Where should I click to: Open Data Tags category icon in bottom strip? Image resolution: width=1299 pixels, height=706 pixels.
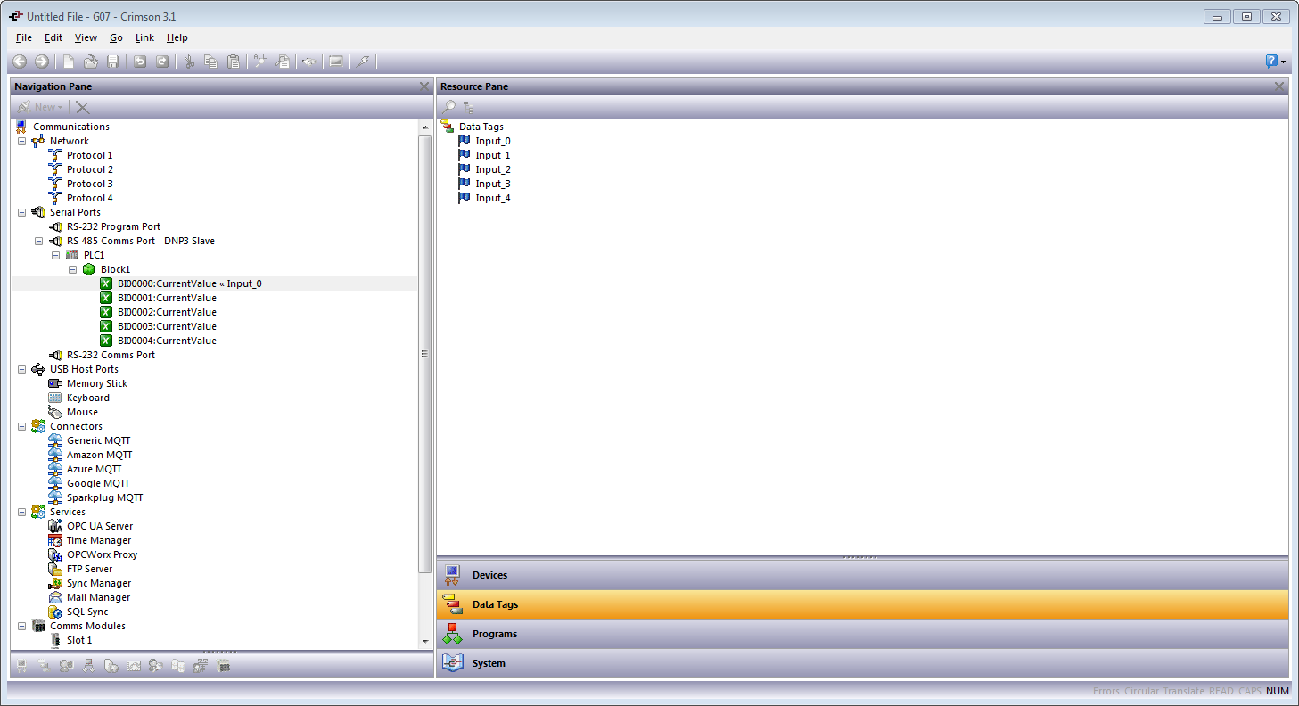tap(44, 665)
